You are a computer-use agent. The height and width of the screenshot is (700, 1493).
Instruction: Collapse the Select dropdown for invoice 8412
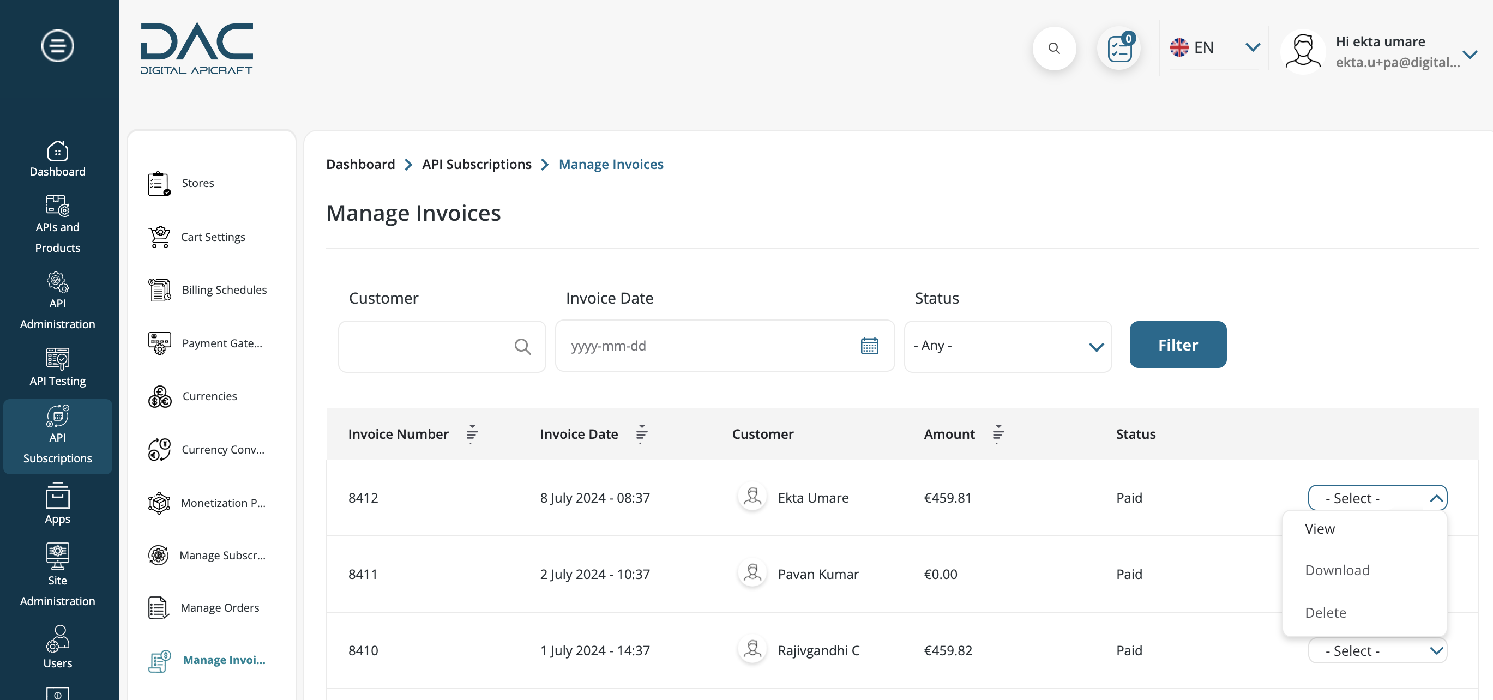(1377, 498)
